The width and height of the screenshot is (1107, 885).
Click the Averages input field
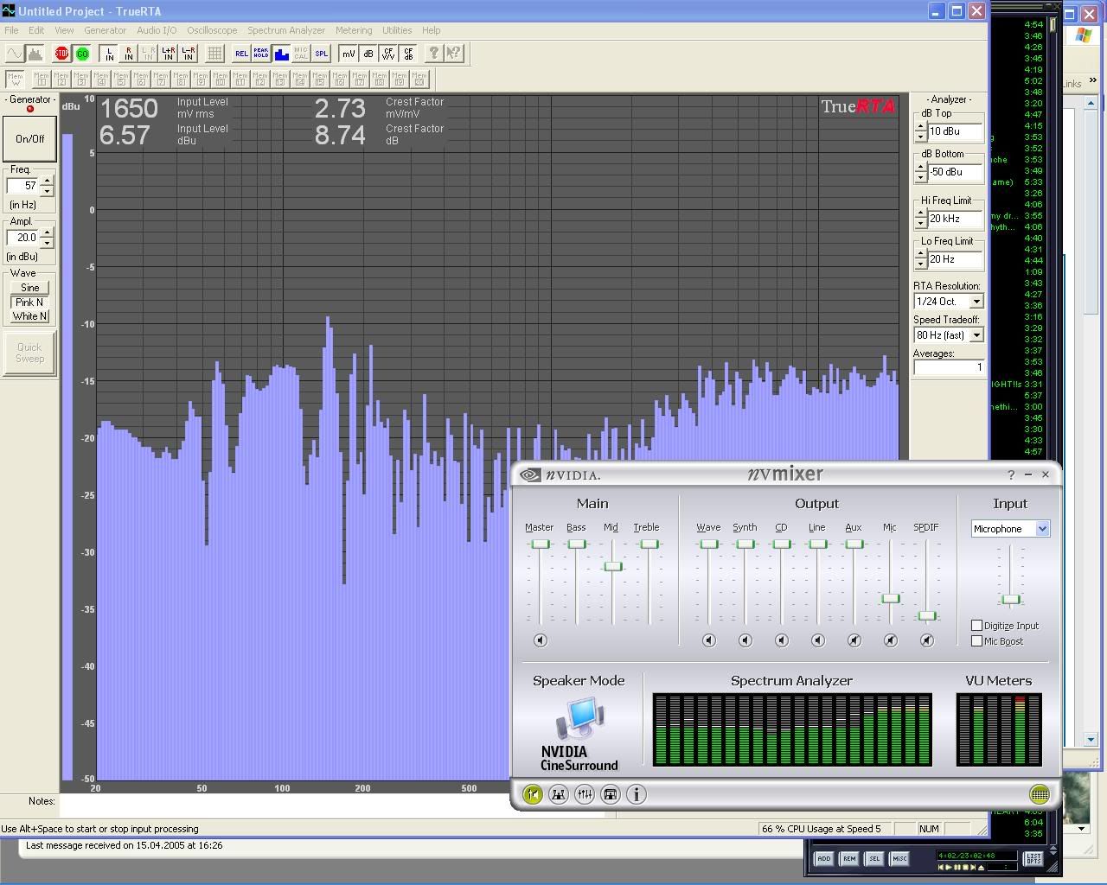pos(949,367)
